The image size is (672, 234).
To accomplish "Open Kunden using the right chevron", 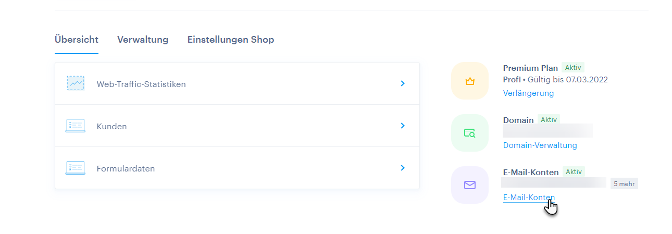I will (402, 126).
